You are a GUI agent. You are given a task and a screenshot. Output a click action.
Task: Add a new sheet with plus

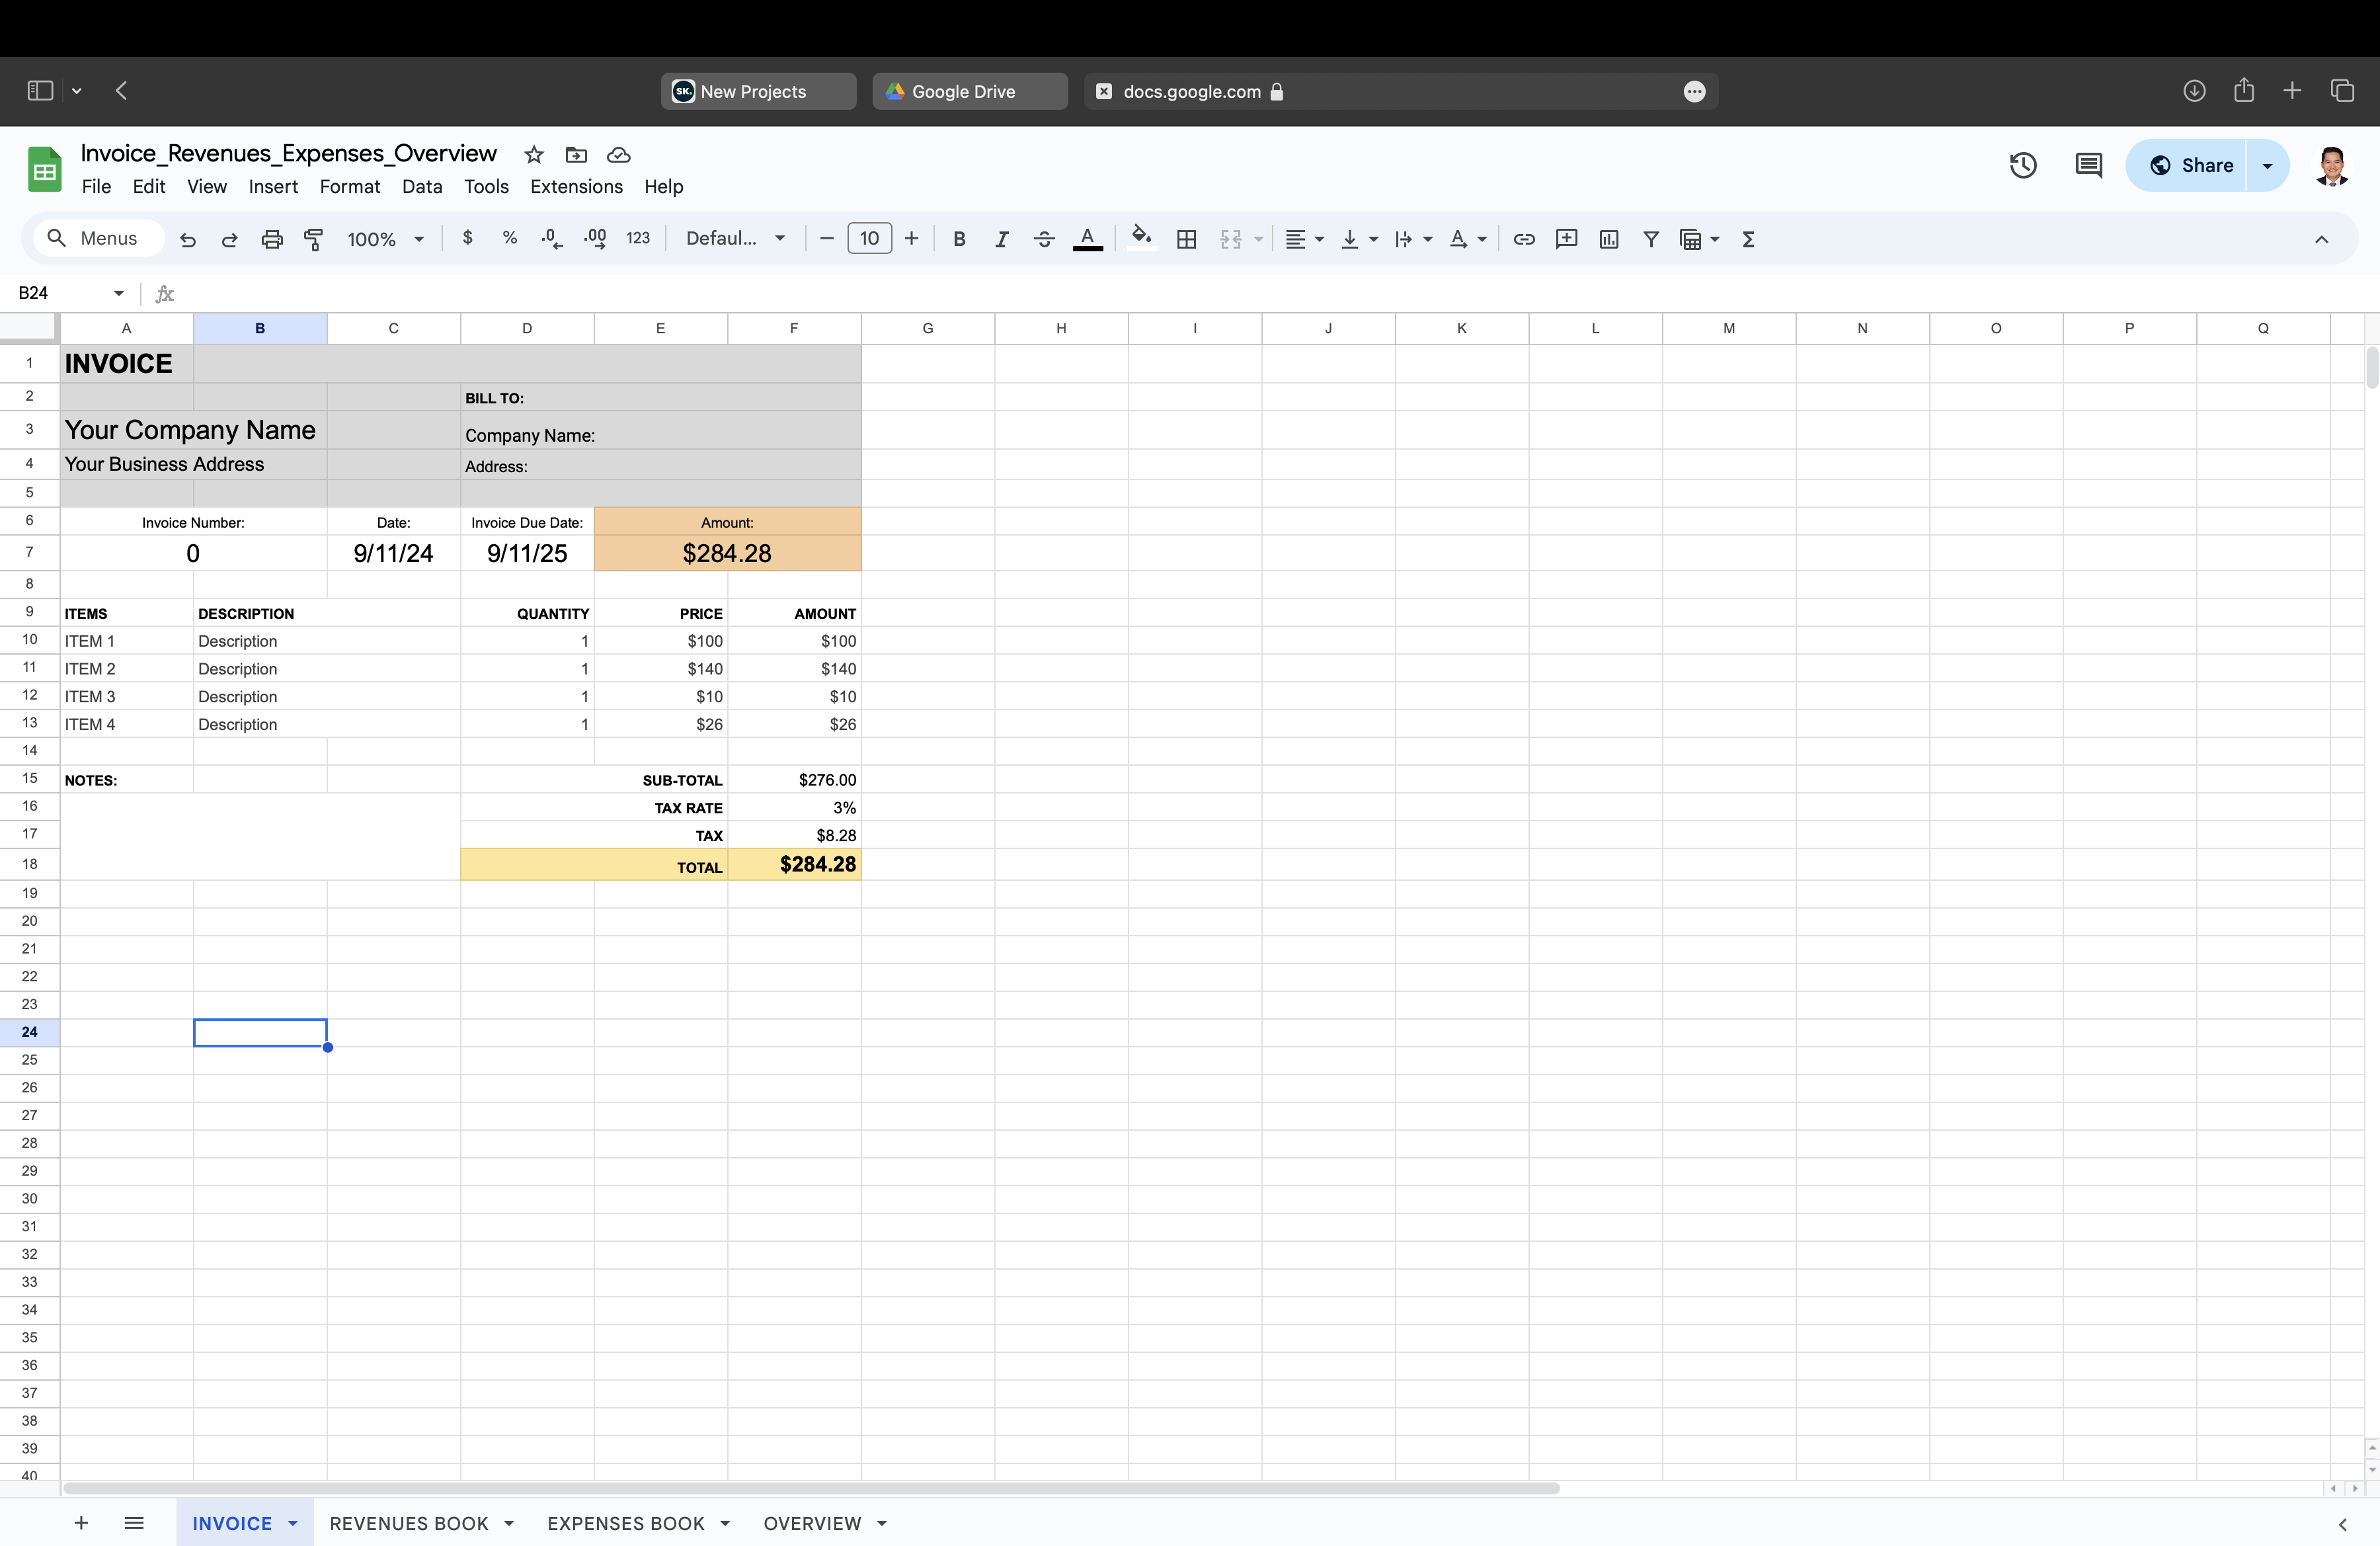(x=81, y=1523)
